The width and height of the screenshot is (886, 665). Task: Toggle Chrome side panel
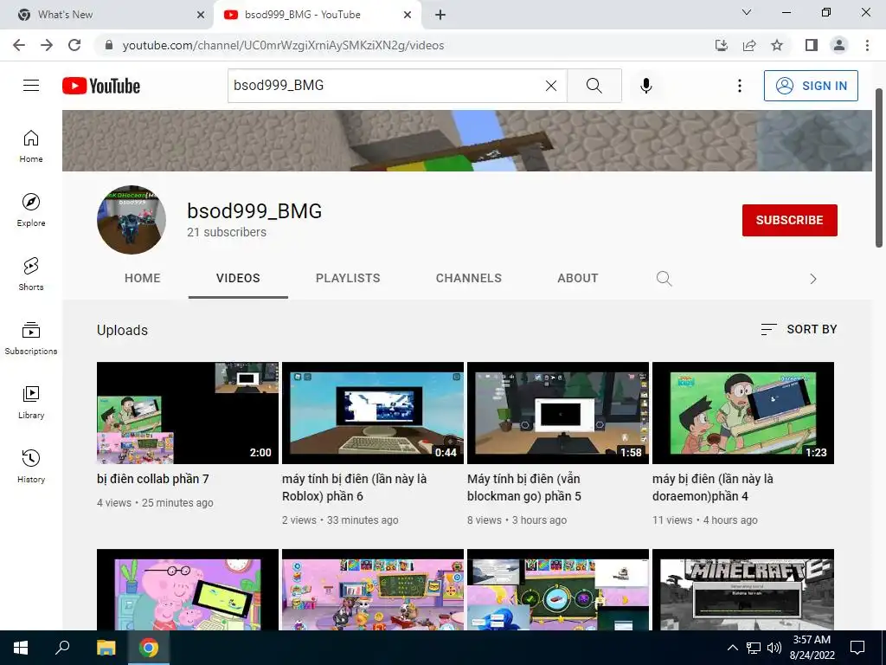click(812, 45)
